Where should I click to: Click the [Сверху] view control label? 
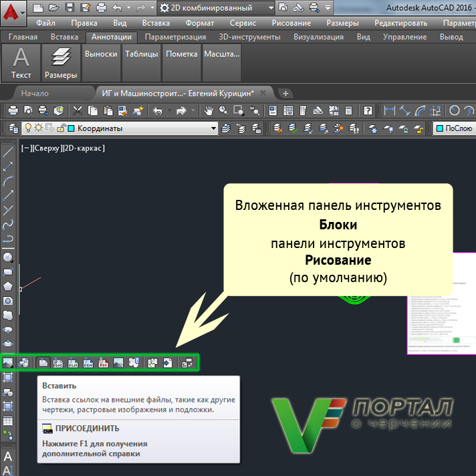(46, 148)
